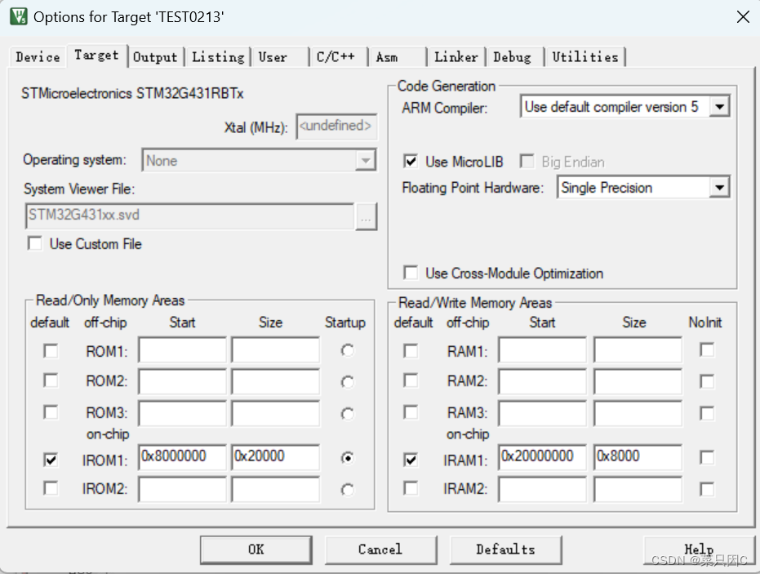Select the IROM2 Startup radio button
This screenshot has width=760, height=574.
347,490
